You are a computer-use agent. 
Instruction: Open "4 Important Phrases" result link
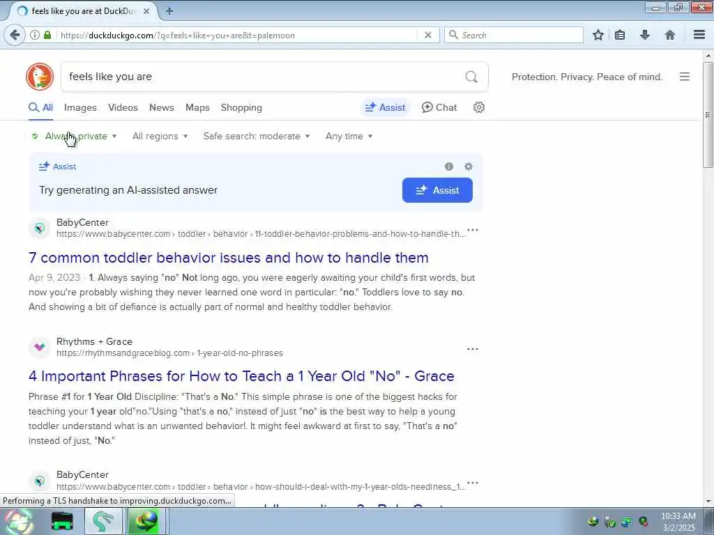(x=241, y=376)
